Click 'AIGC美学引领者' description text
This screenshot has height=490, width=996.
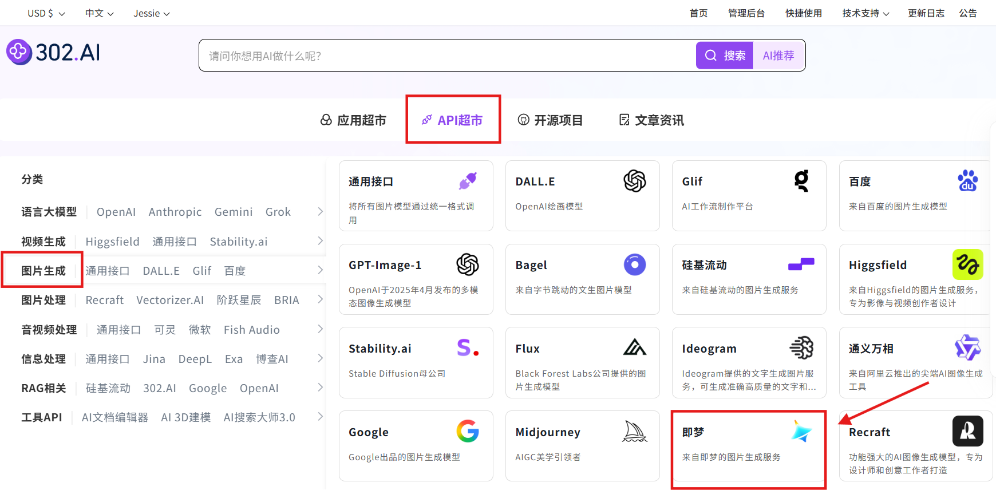pos(548,457)
